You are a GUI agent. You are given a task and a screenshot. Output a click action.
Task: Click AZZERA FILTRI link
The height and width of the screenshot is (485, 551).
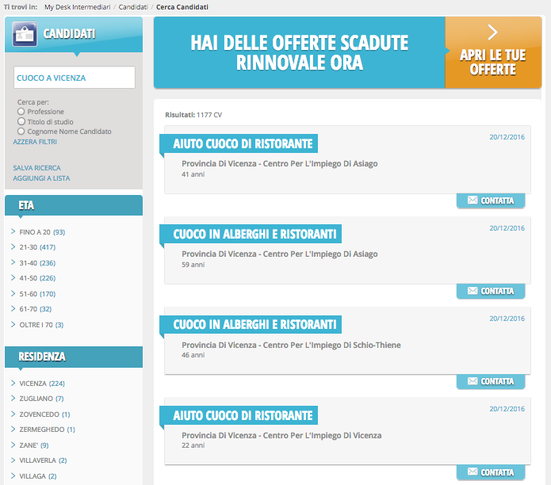point(35,142)
